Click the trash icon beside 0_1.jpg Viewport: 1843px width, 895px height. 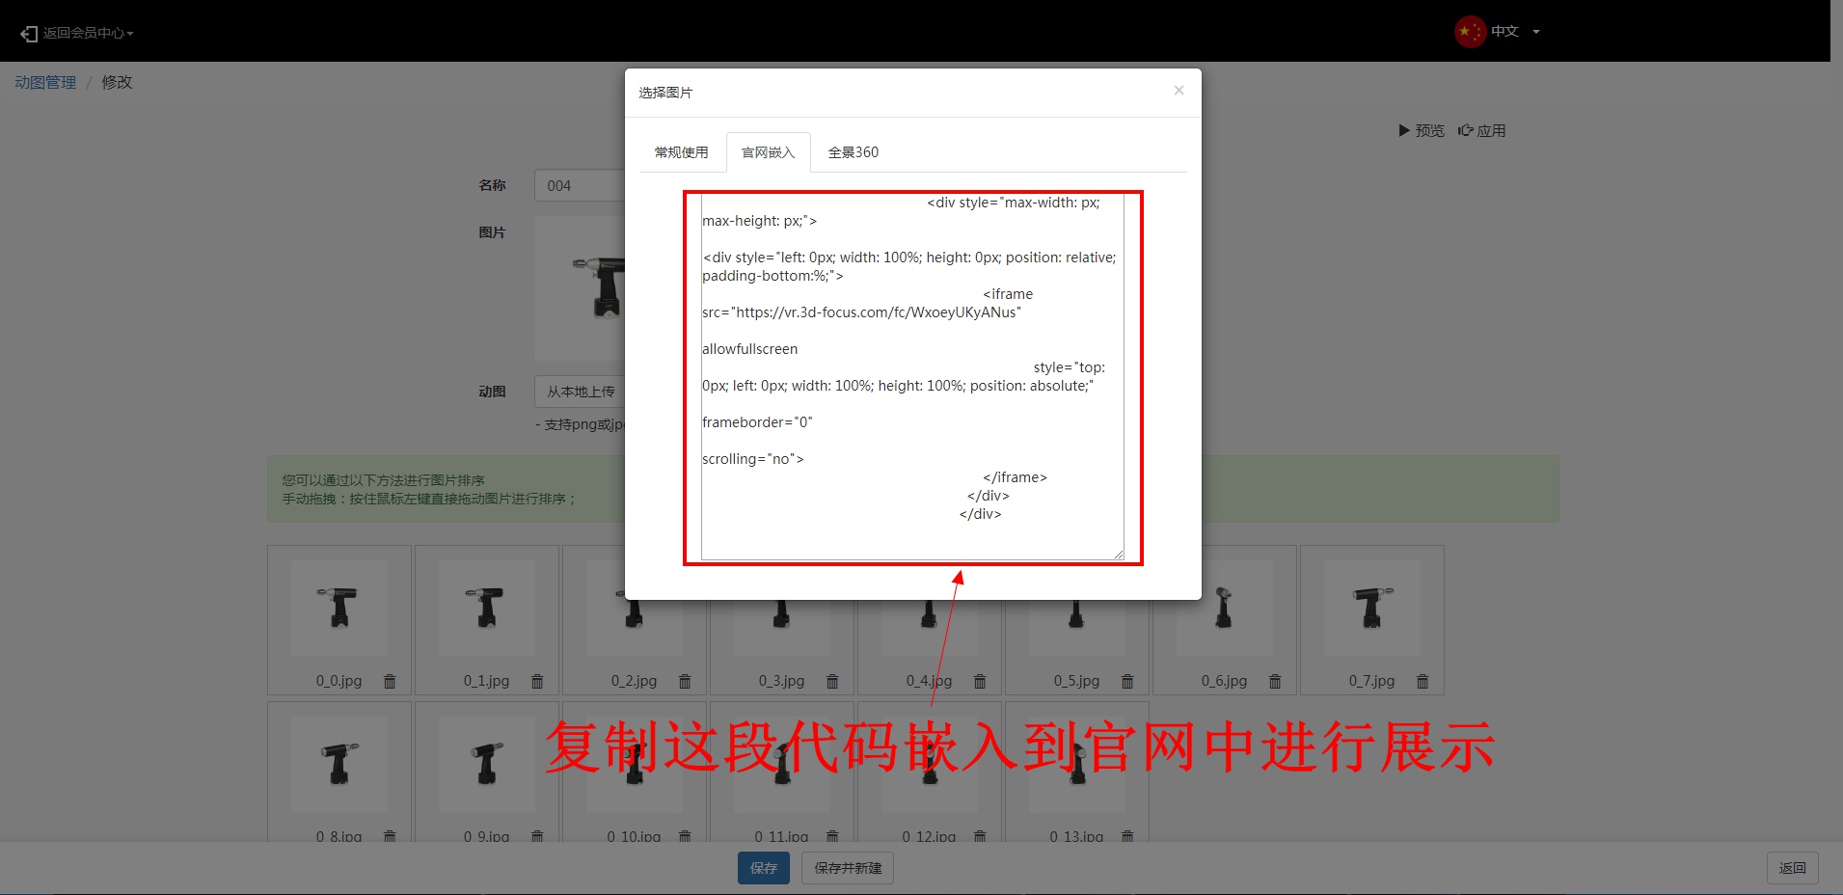pos(537,681)
